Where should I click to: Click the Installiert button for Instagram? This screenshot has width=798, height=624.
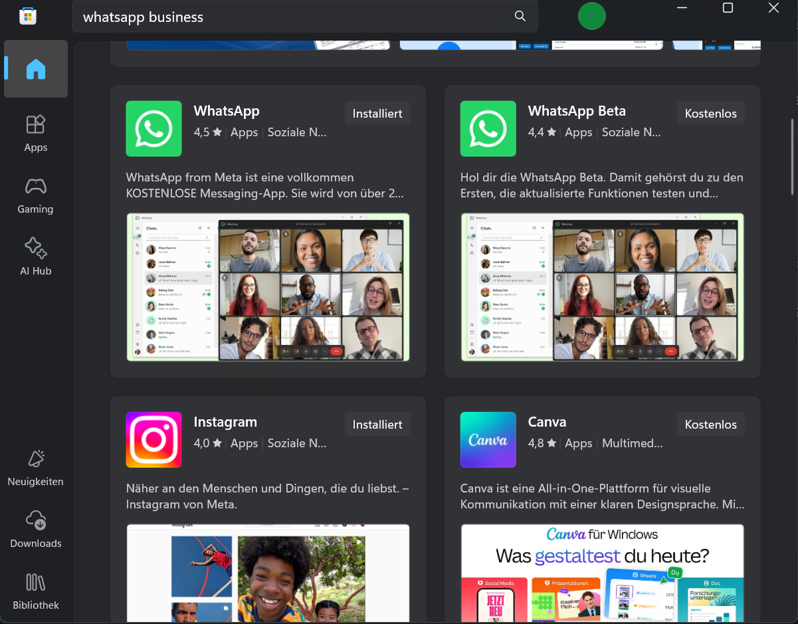pyautogui.click(x=377, y=425)
